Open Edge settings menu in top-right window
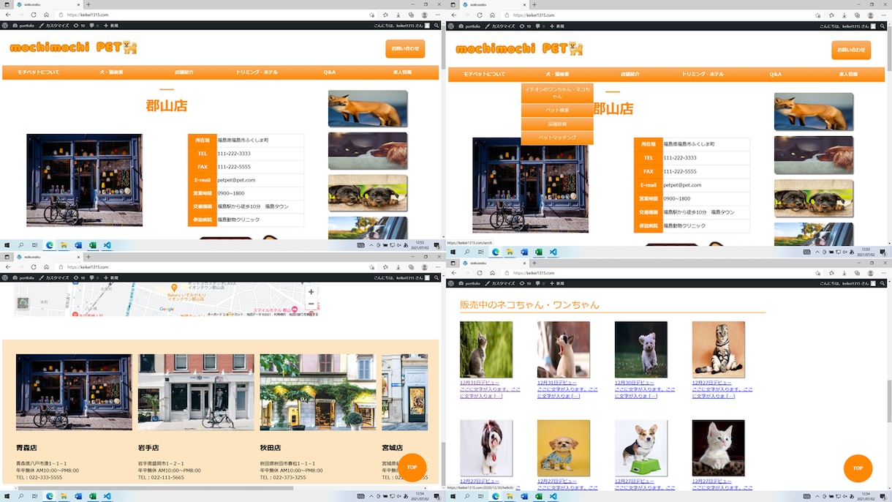 tap(884, 15)
